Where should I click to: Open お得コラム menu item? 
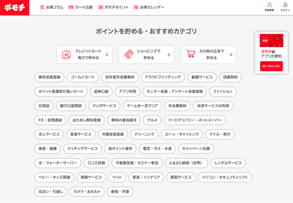pos(52,7)
